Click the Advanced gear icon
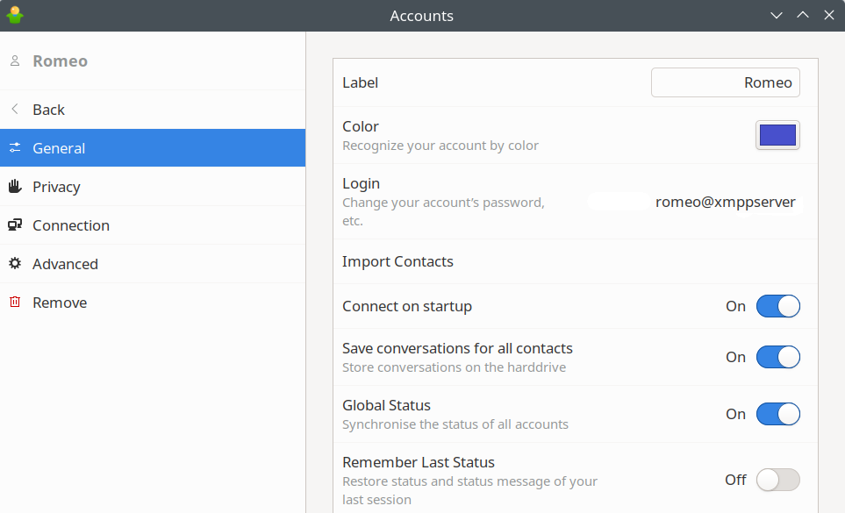 tap(15, 264)
